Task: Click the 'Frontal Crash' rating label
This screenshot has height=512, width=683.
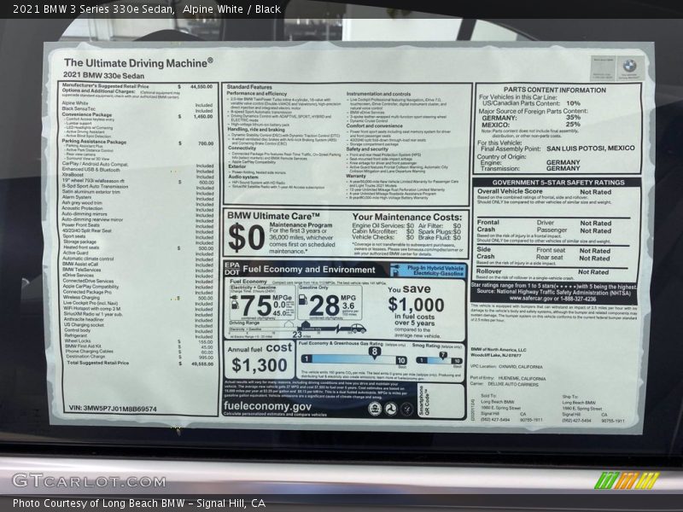Action: click(x=487, y=225)
